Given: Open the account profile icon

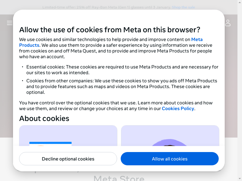Looking at the screenshot, I should point(228,23).
